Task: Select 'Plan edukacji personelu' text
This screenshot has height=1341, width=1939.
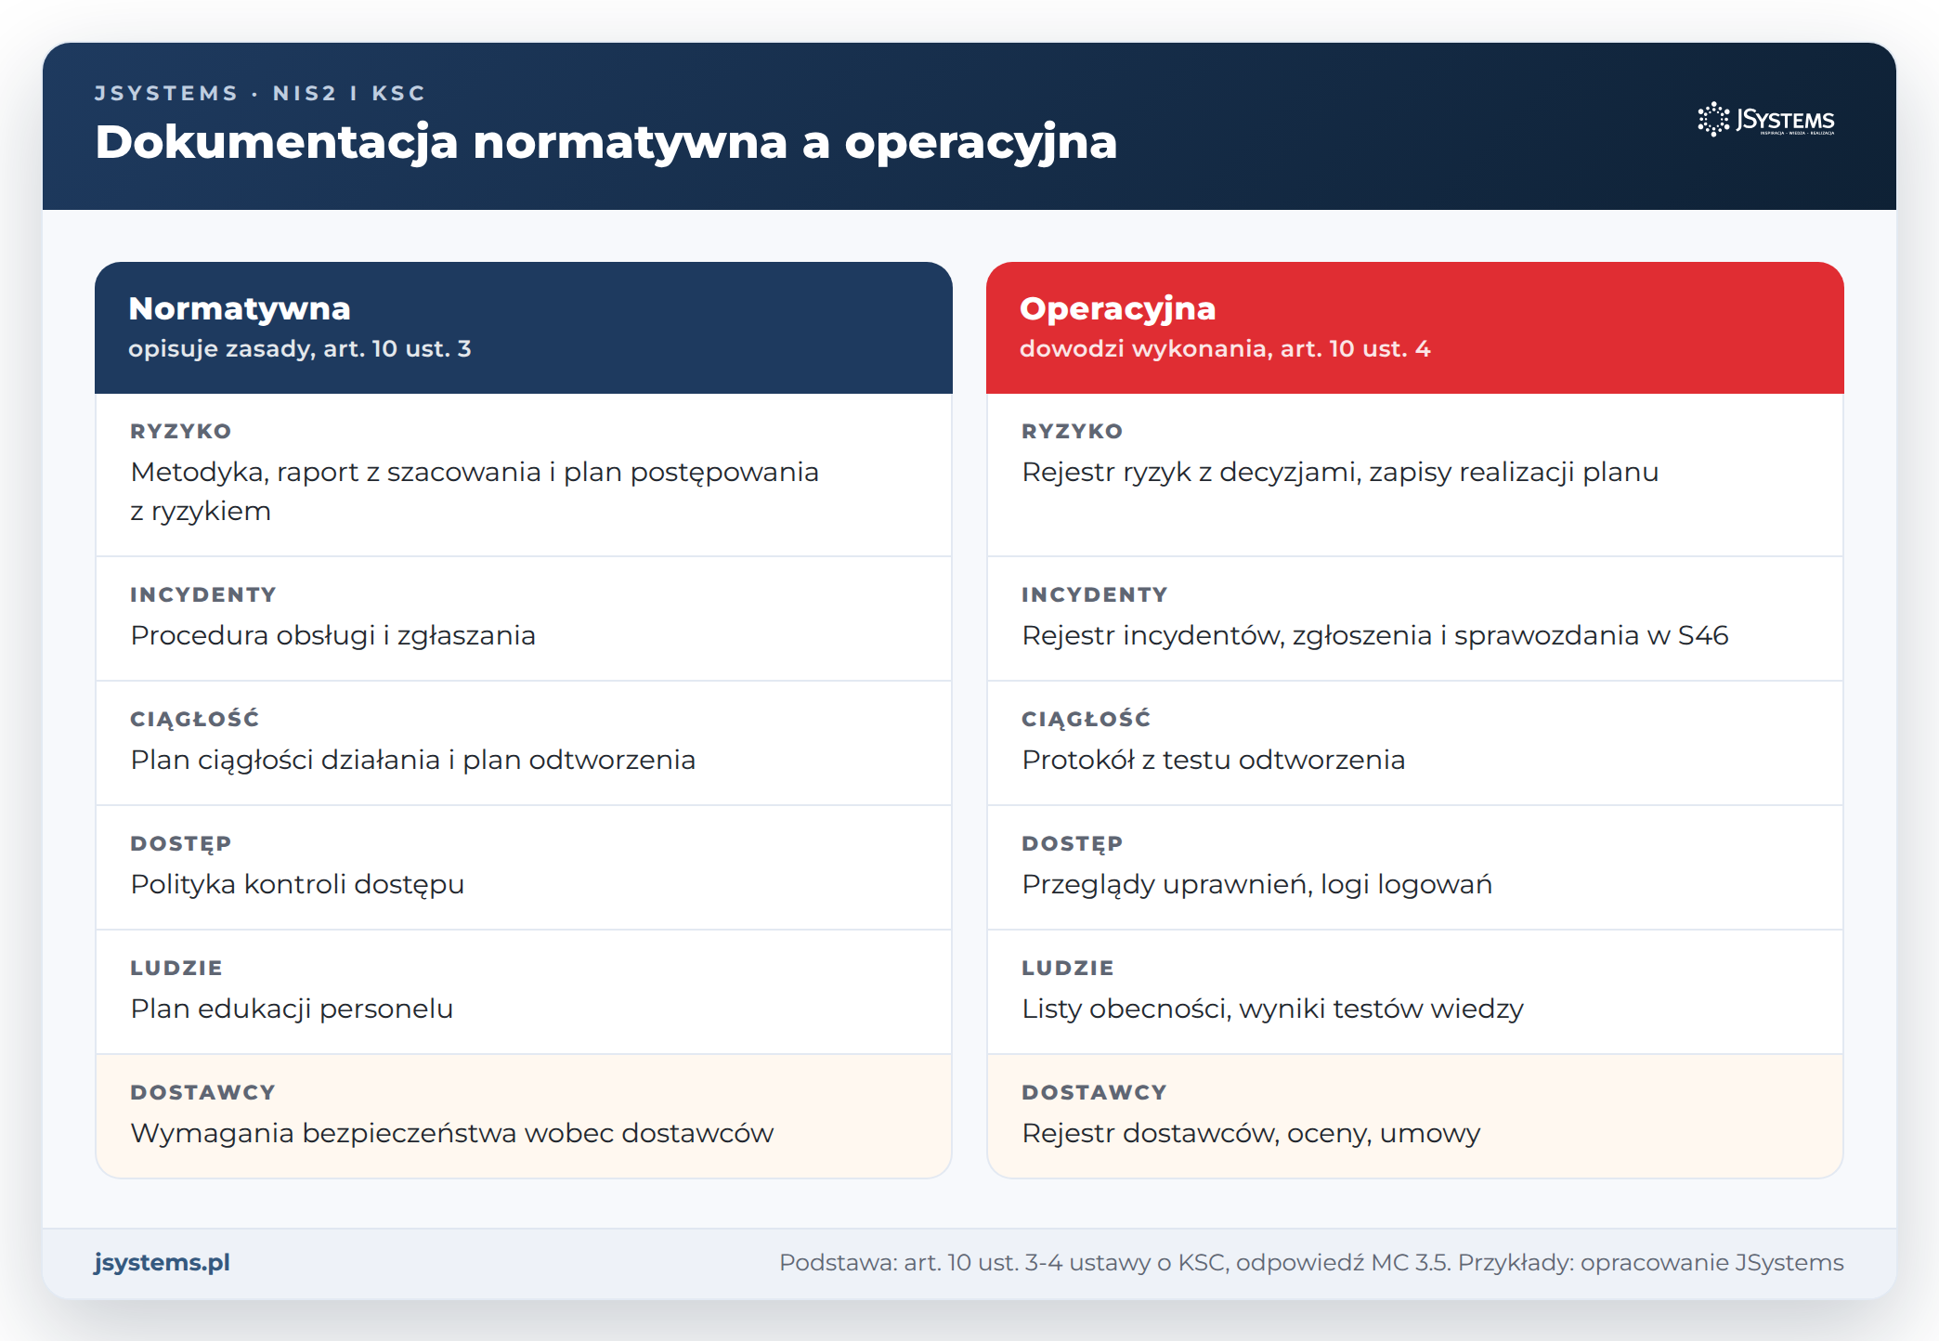Action: [x=292, y=1009]
